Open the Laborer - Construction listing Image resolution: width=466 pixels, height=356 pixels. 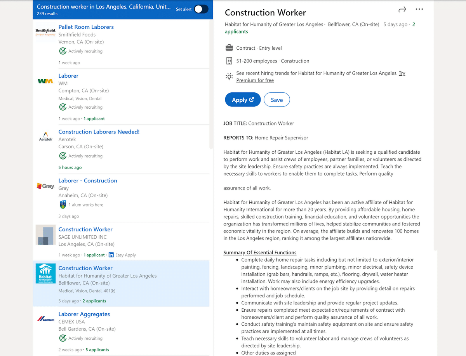[x=88, y=181]
